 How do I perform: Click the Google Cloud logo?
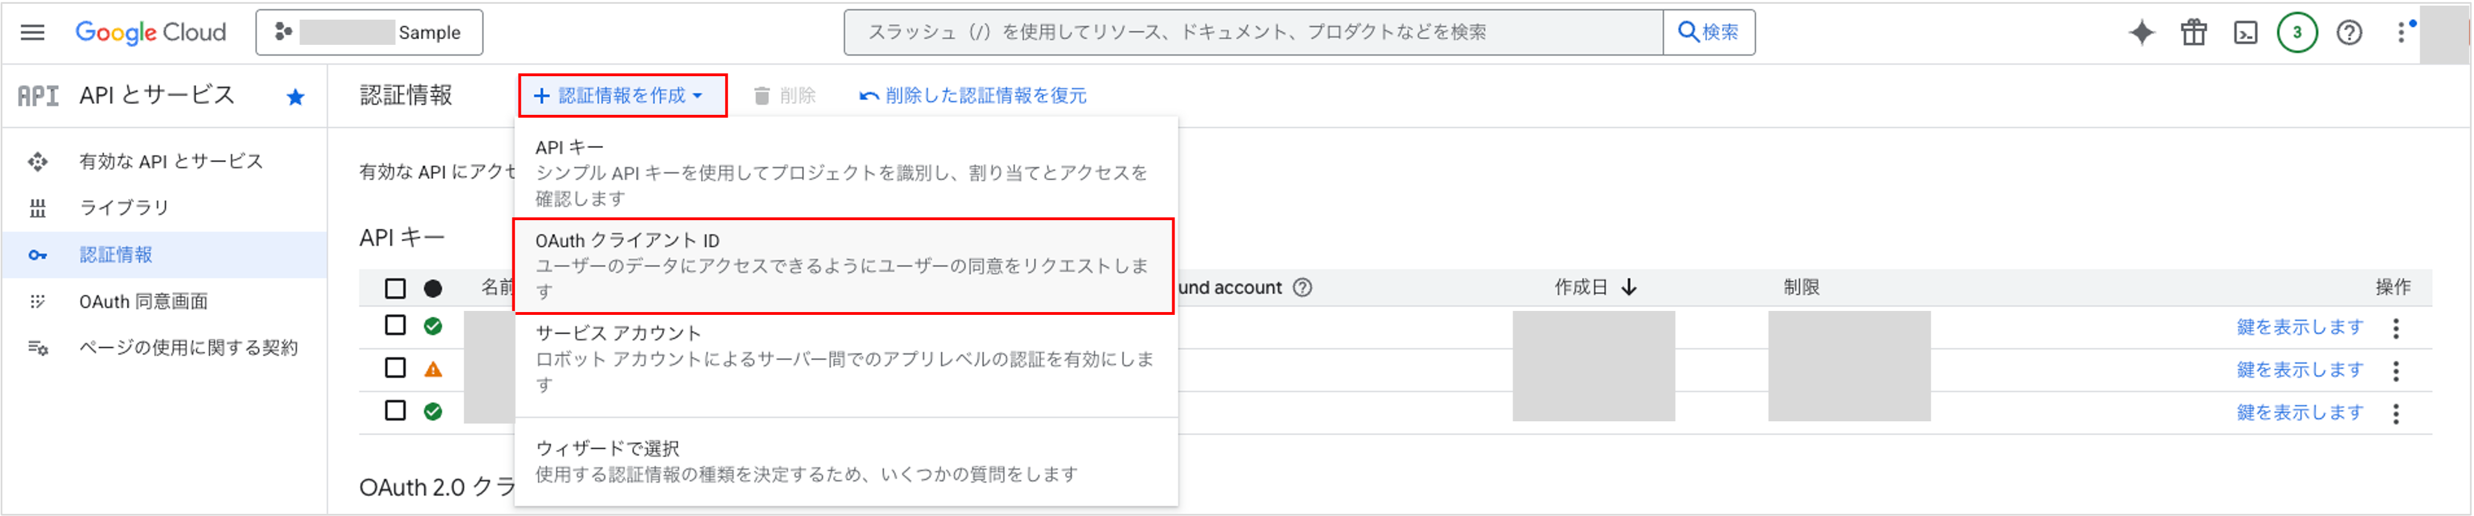(151, 32)
